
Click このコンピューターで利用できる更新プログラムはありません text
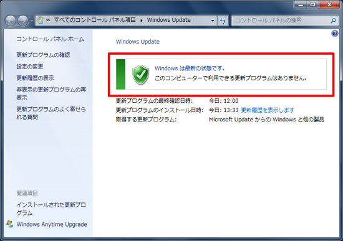click(231, 78)
